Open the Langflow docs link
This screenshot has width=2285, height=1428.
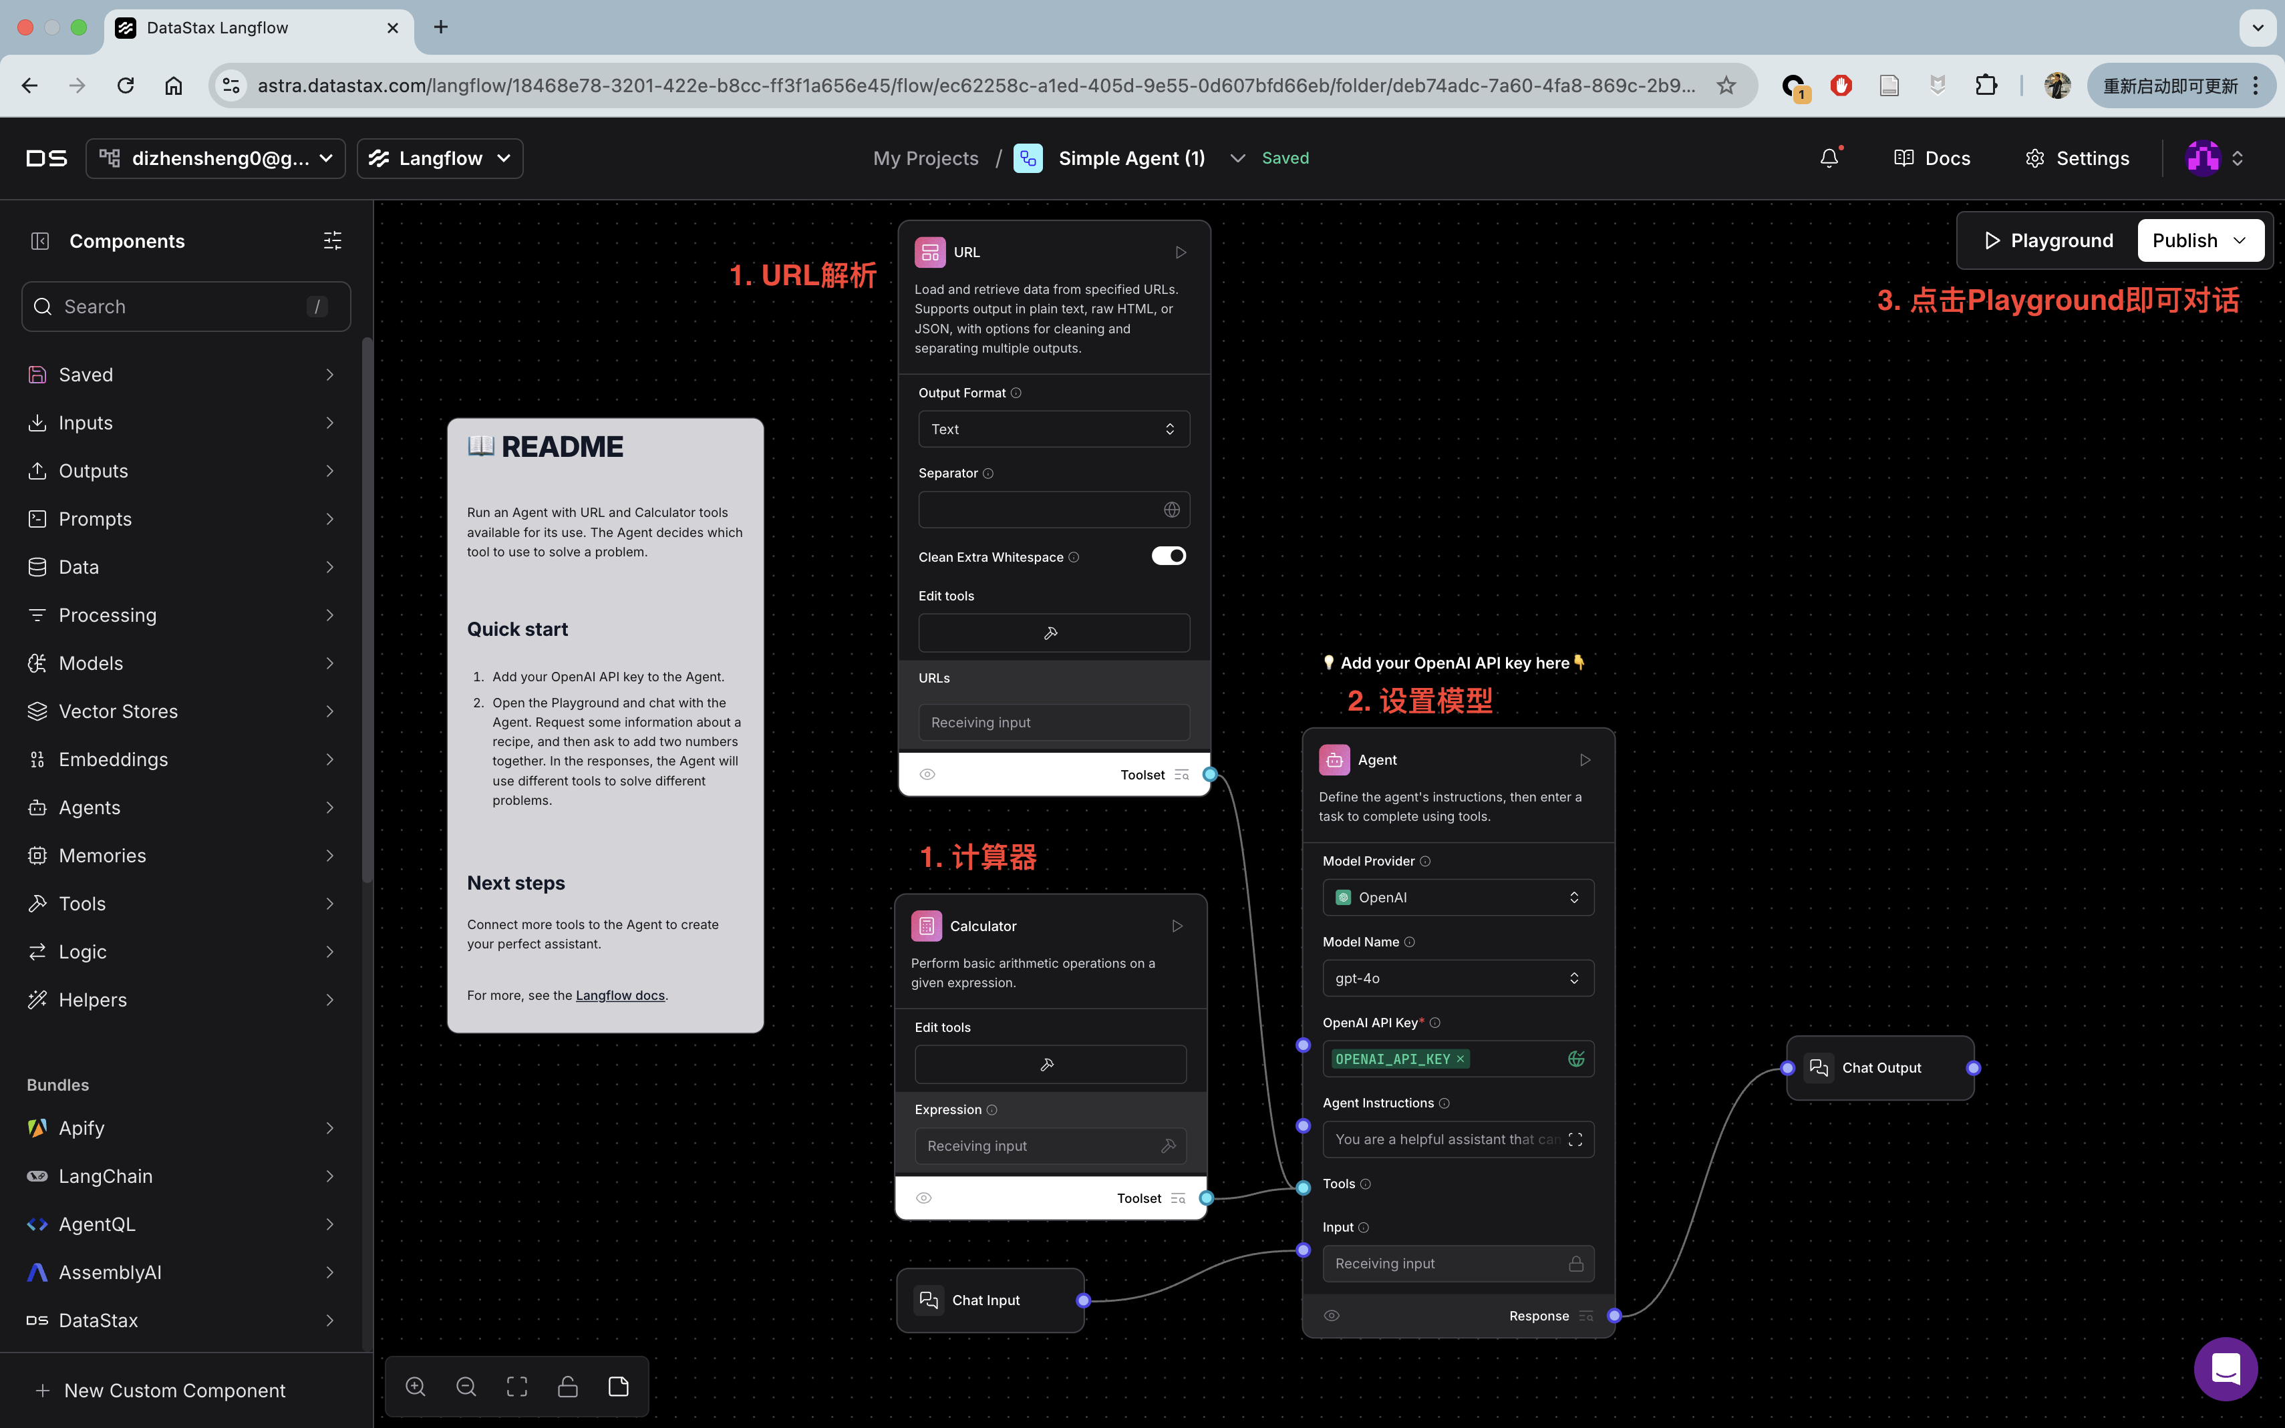619,995
